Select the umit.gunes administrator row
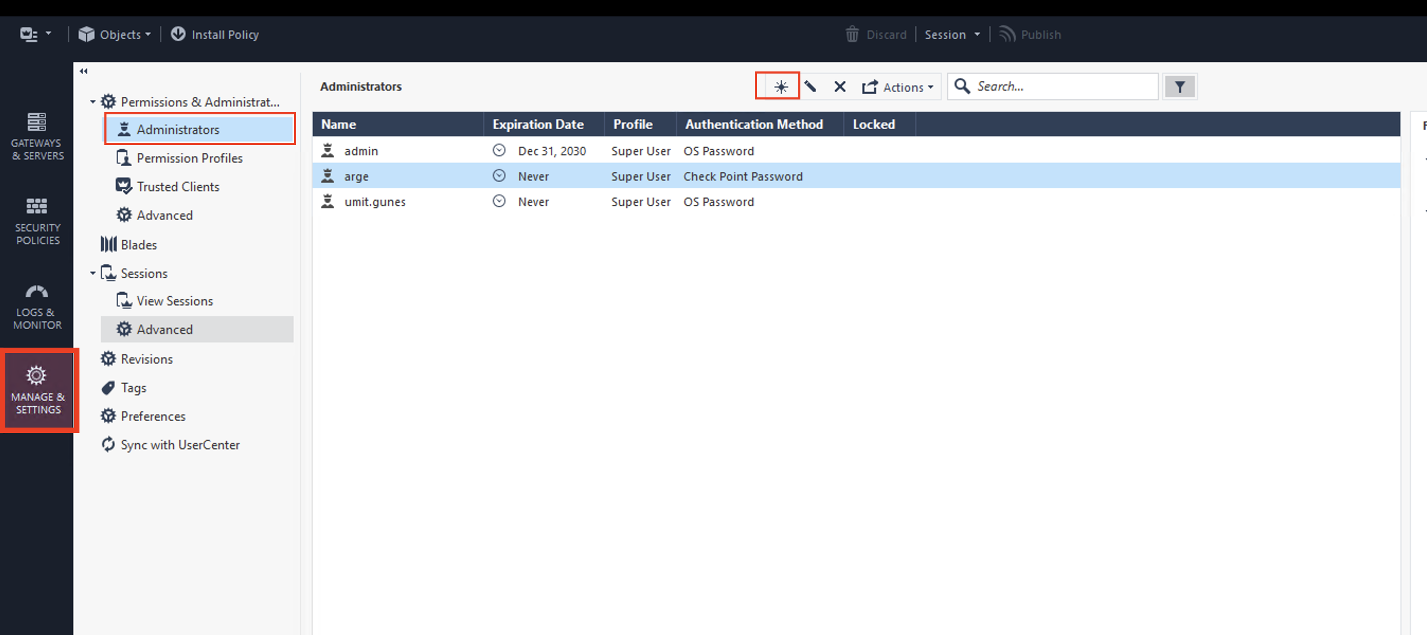Image resolution: width=1427 pixels, height=635 pixels. coord(857,202)
